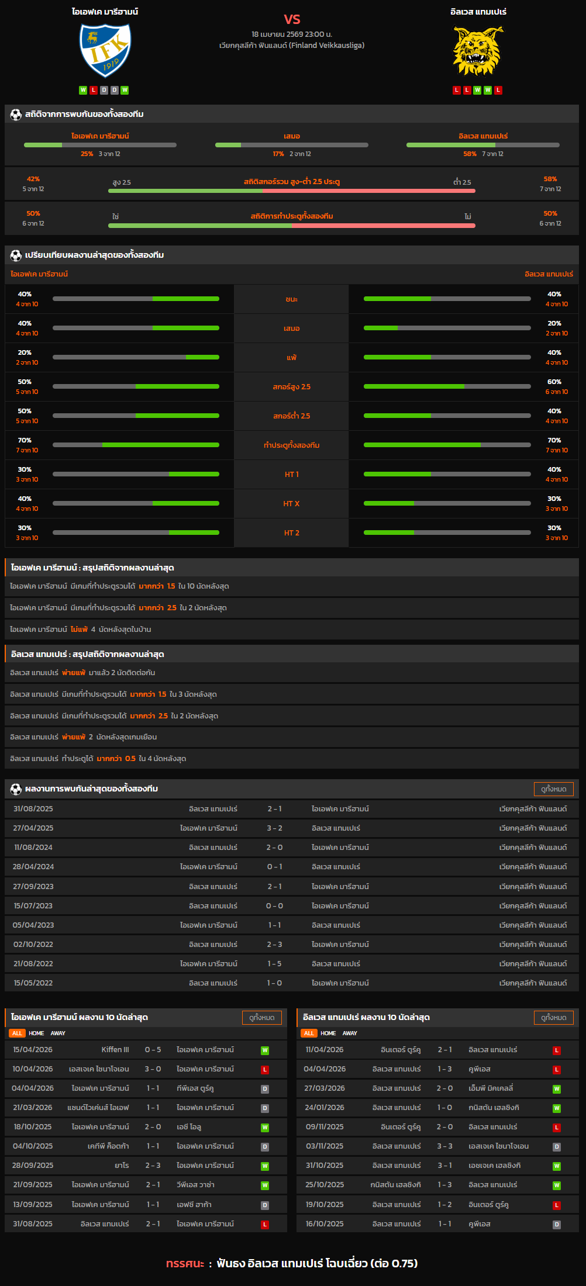Open view-all button for head-to-head meetings
The image size is (586, 1286).
553,789
